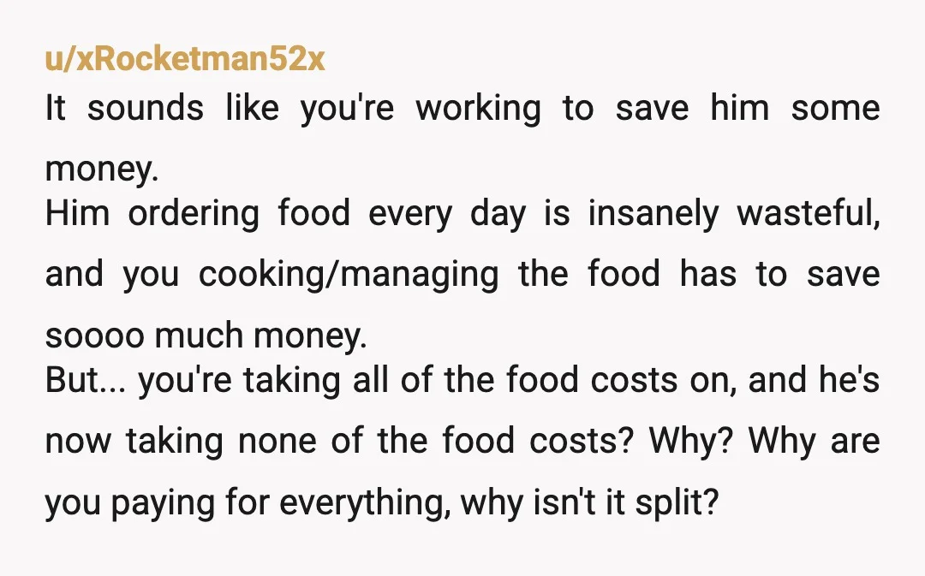The height and width of the screenshot is (576, 925).
Task: Open the u/xRocketman52x user profile link
Action: pos(185,59)
